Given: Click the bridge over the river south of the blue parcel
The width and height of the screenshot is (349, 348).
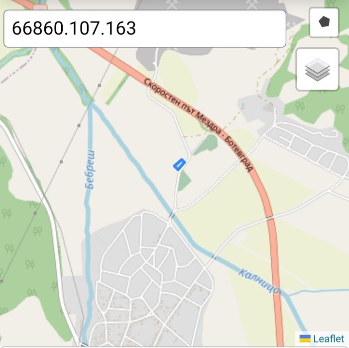Looking at the screenshot, I should point(172,215).
